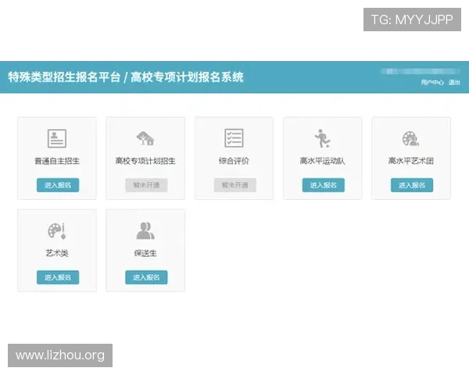Click the 普通自主招生 label text
The image size is (469, 375).
click(x=57, y=161)
